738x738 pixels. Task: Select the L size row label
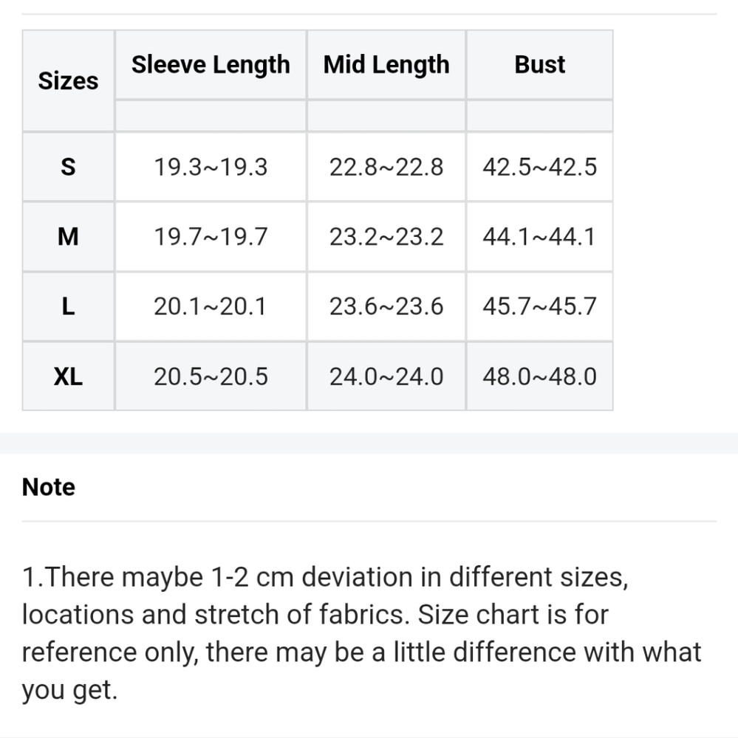pyautogui.click(x=68, y=306)
